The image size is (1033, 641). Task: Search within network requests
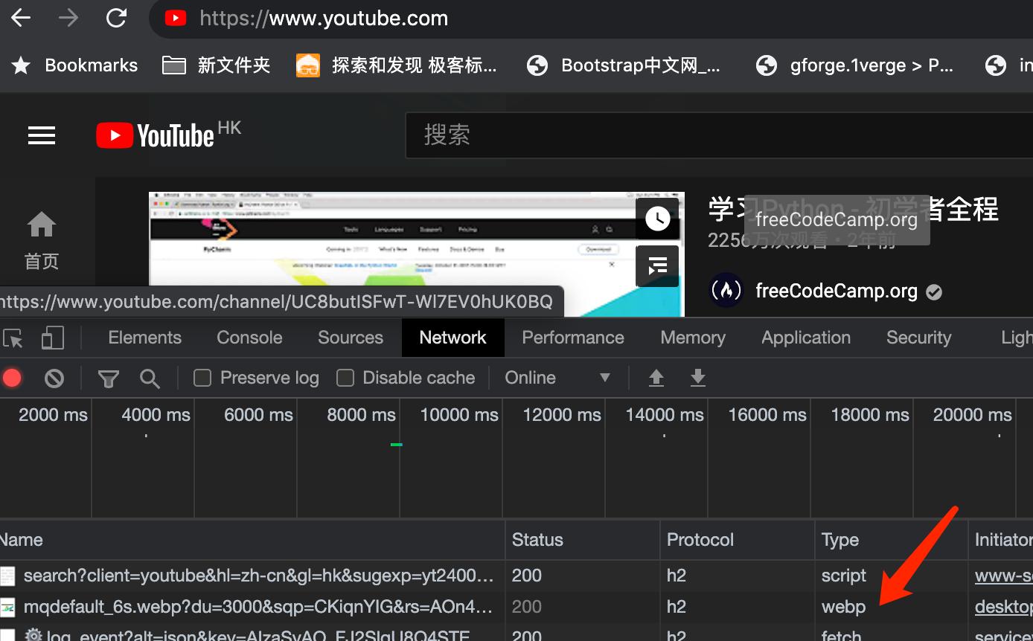pyautogui.click(x=150, y=378)
